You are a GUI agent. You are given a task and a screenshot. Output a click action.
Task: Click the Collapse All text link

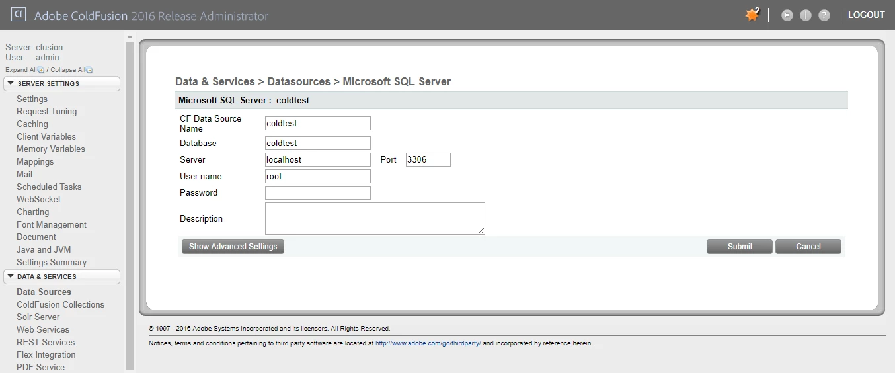(x=67, y=70)
